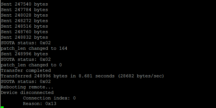Click the first 'SUOTA status: 0x02' line
Screen dimensions: 216x108
tap(26, 43)
